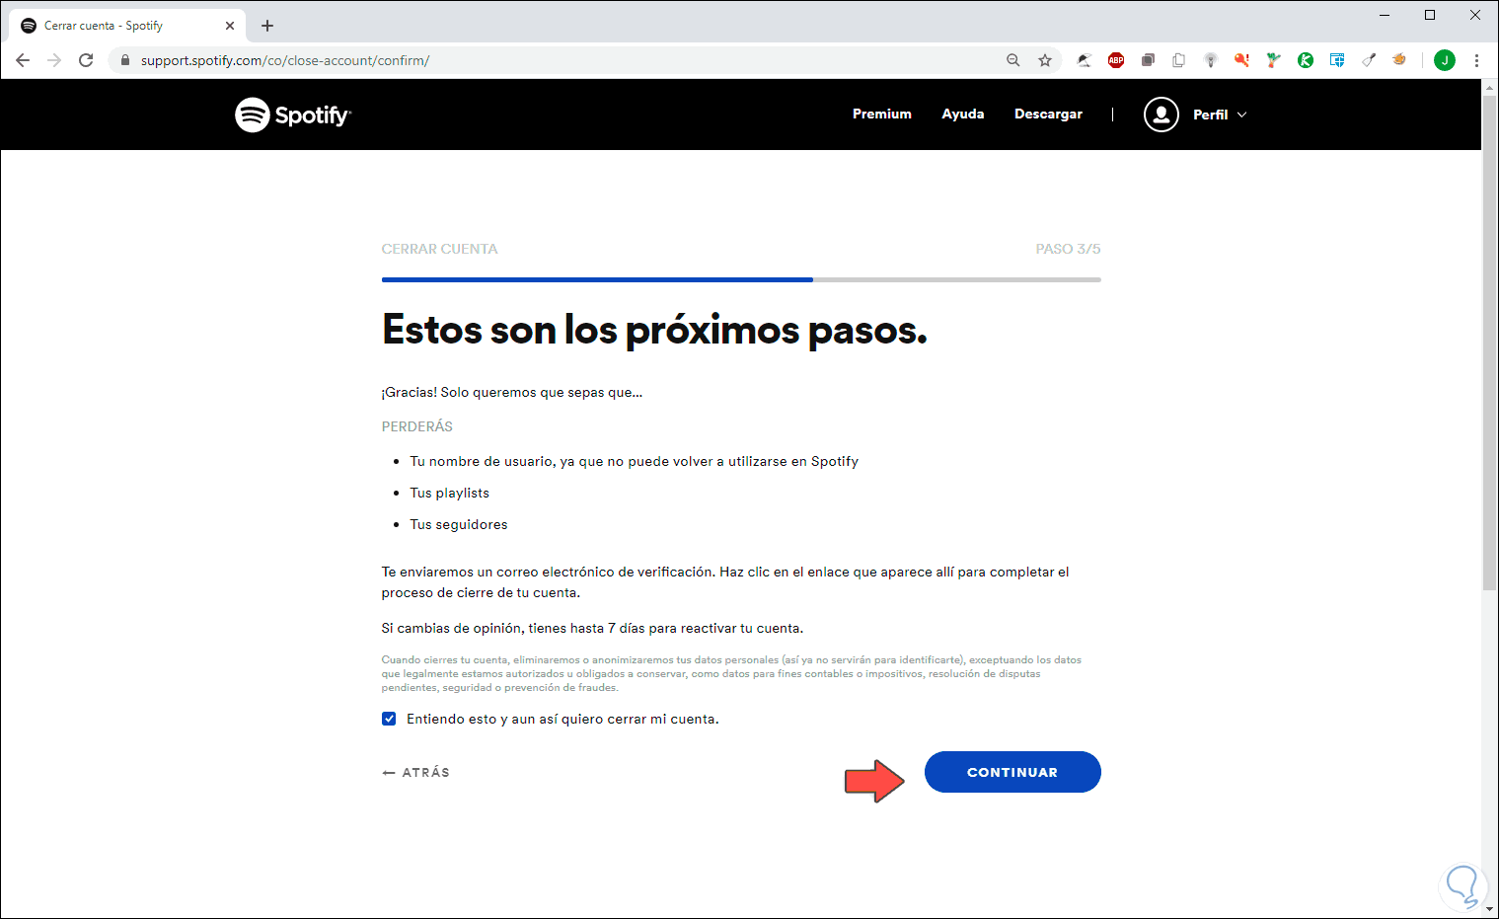Open the Descargar menu item
The width and height of the screenshot is (1499, 919).
(x=1048, y=115)
